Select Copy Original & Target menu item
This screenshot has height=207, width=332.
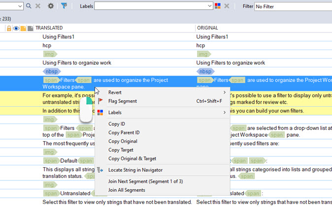tap(132, 159)
